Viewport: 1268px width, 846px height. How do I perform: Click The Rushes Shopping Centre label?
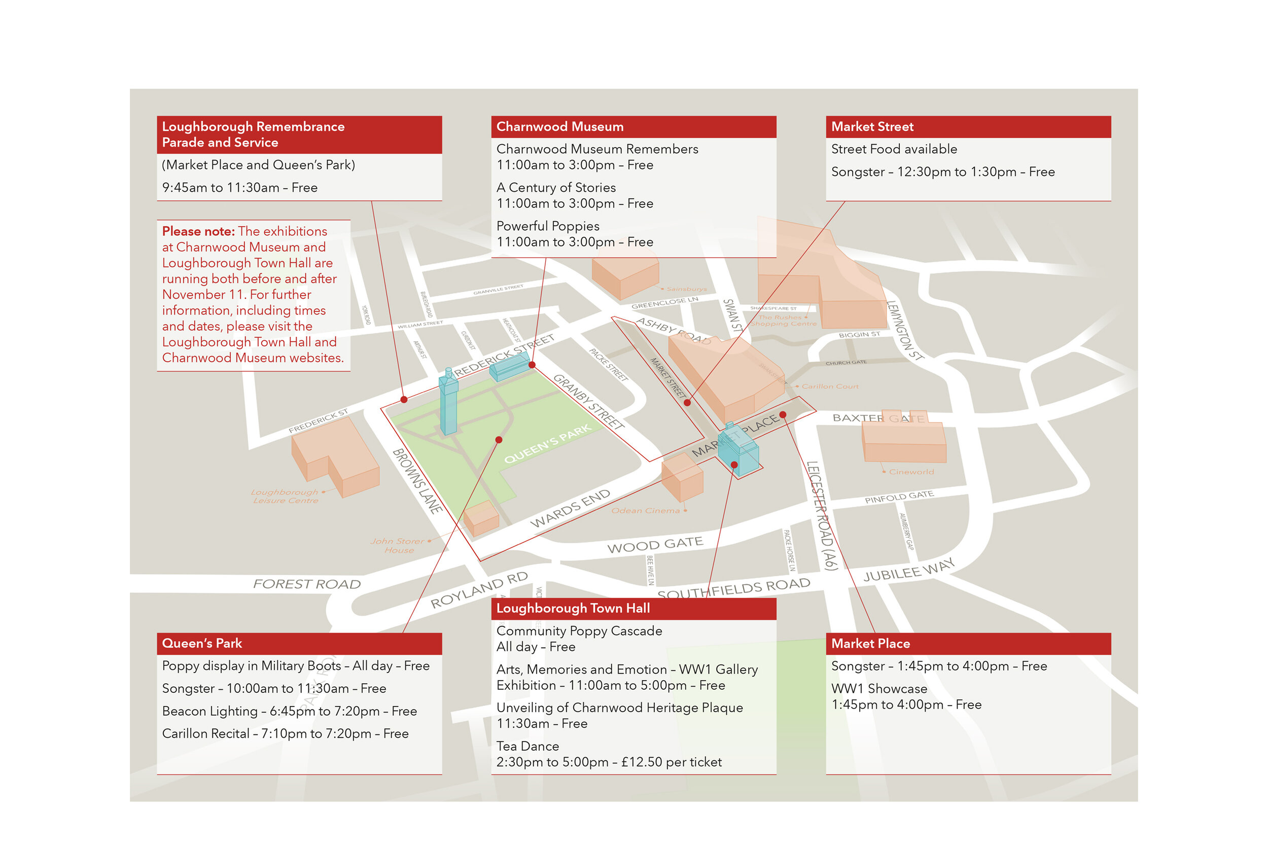[784, 321]
